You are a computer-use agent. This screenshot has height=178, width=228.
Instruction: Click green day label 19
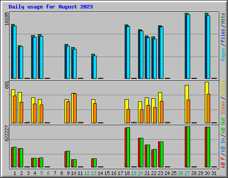(134, 173)
